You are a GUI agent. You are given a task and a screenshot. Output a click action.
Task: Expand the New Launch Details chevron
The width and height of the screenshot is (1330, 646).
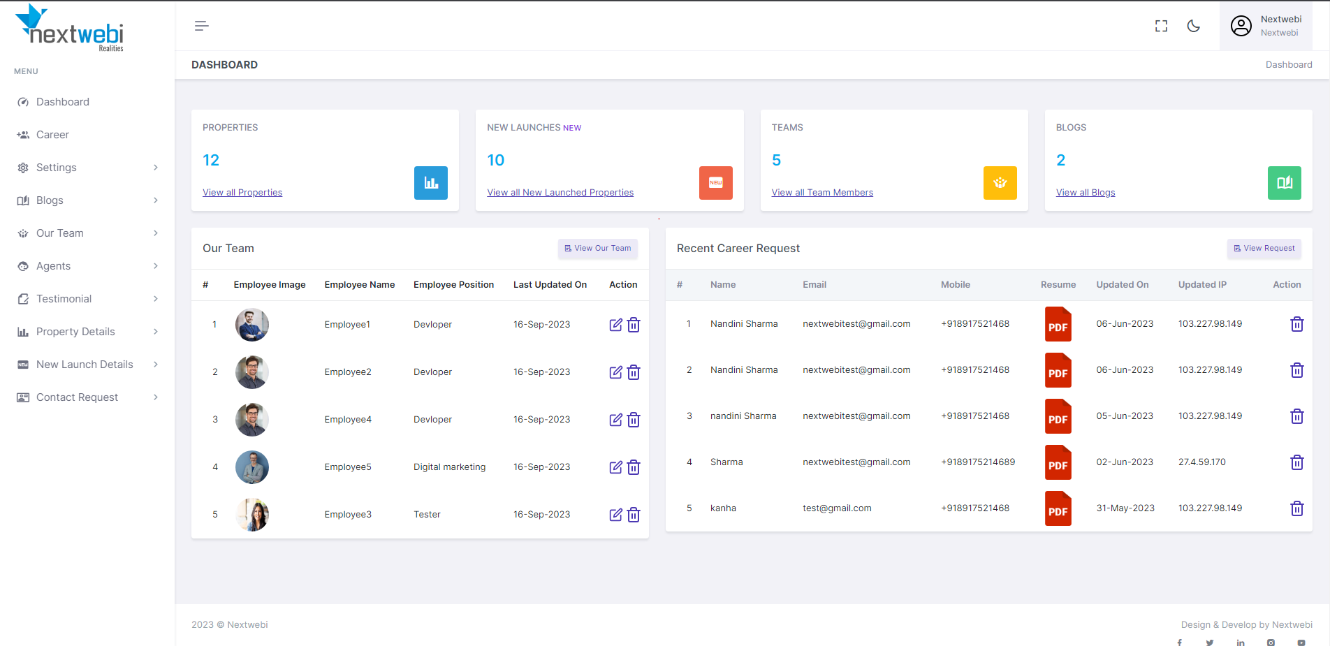coord(156,365)
